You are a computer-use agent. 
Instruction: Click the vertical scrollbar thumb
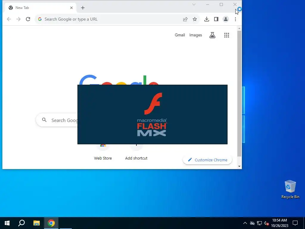(x=239, y=93)
